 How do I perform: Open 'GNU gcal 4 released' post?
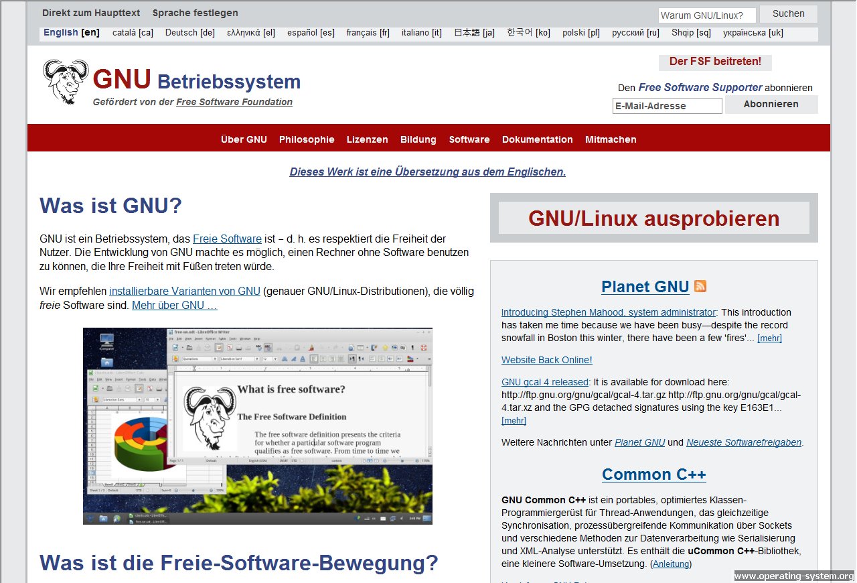click(545, 382)
